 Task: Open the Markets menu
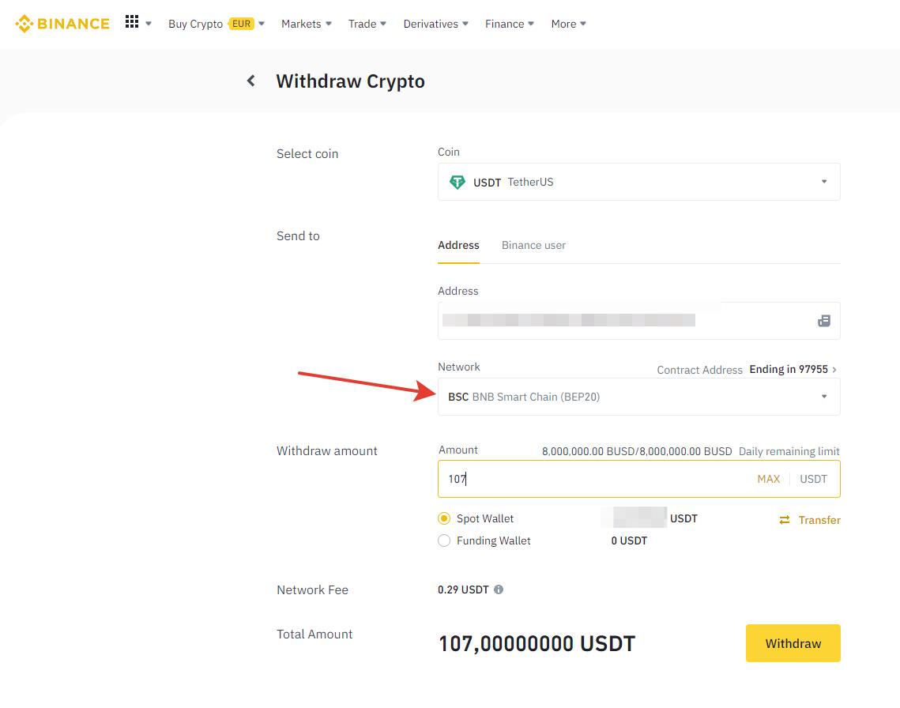click(306, 24)
